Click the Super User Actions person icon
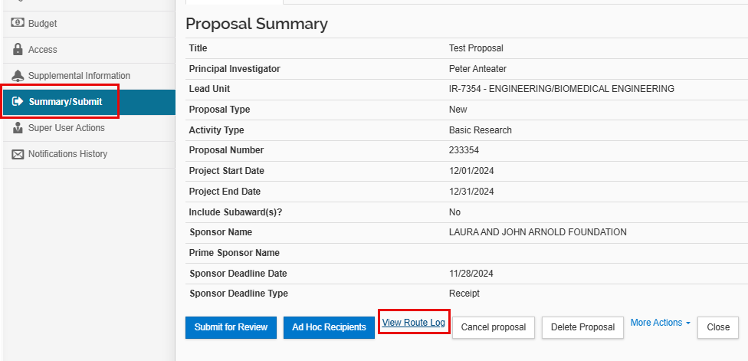This screenshot has height=361, width=748. (x=17, y=128)
